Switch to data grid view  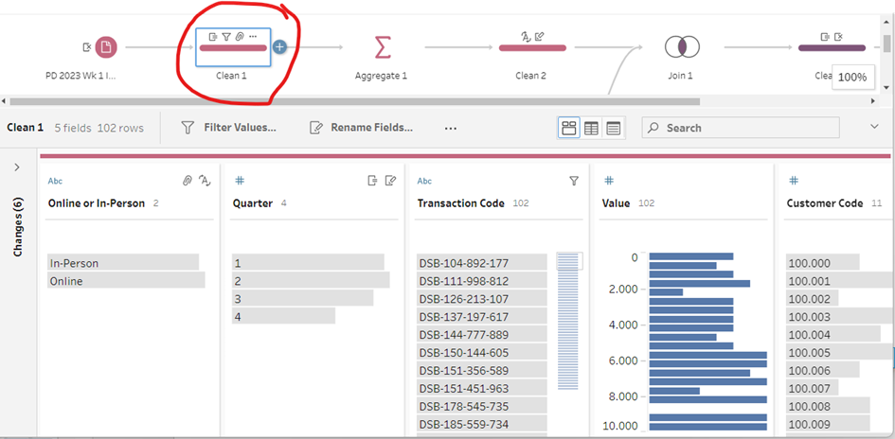click(x=591, y=129)
